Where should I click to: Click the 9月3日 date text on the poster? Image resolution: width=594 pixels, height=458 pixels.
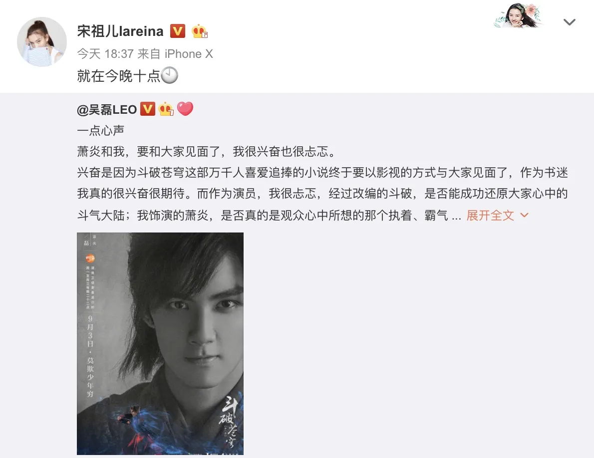pyautogui.click(x=90, y=331)
